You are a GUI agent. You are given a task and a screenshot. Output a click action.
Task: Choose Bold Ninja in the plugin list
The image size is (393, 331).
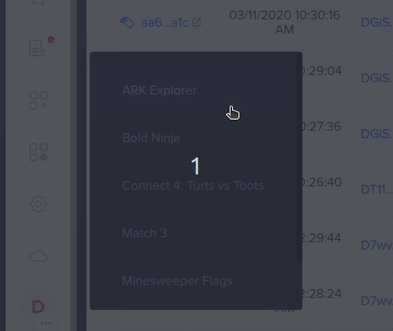pos(151,138)
